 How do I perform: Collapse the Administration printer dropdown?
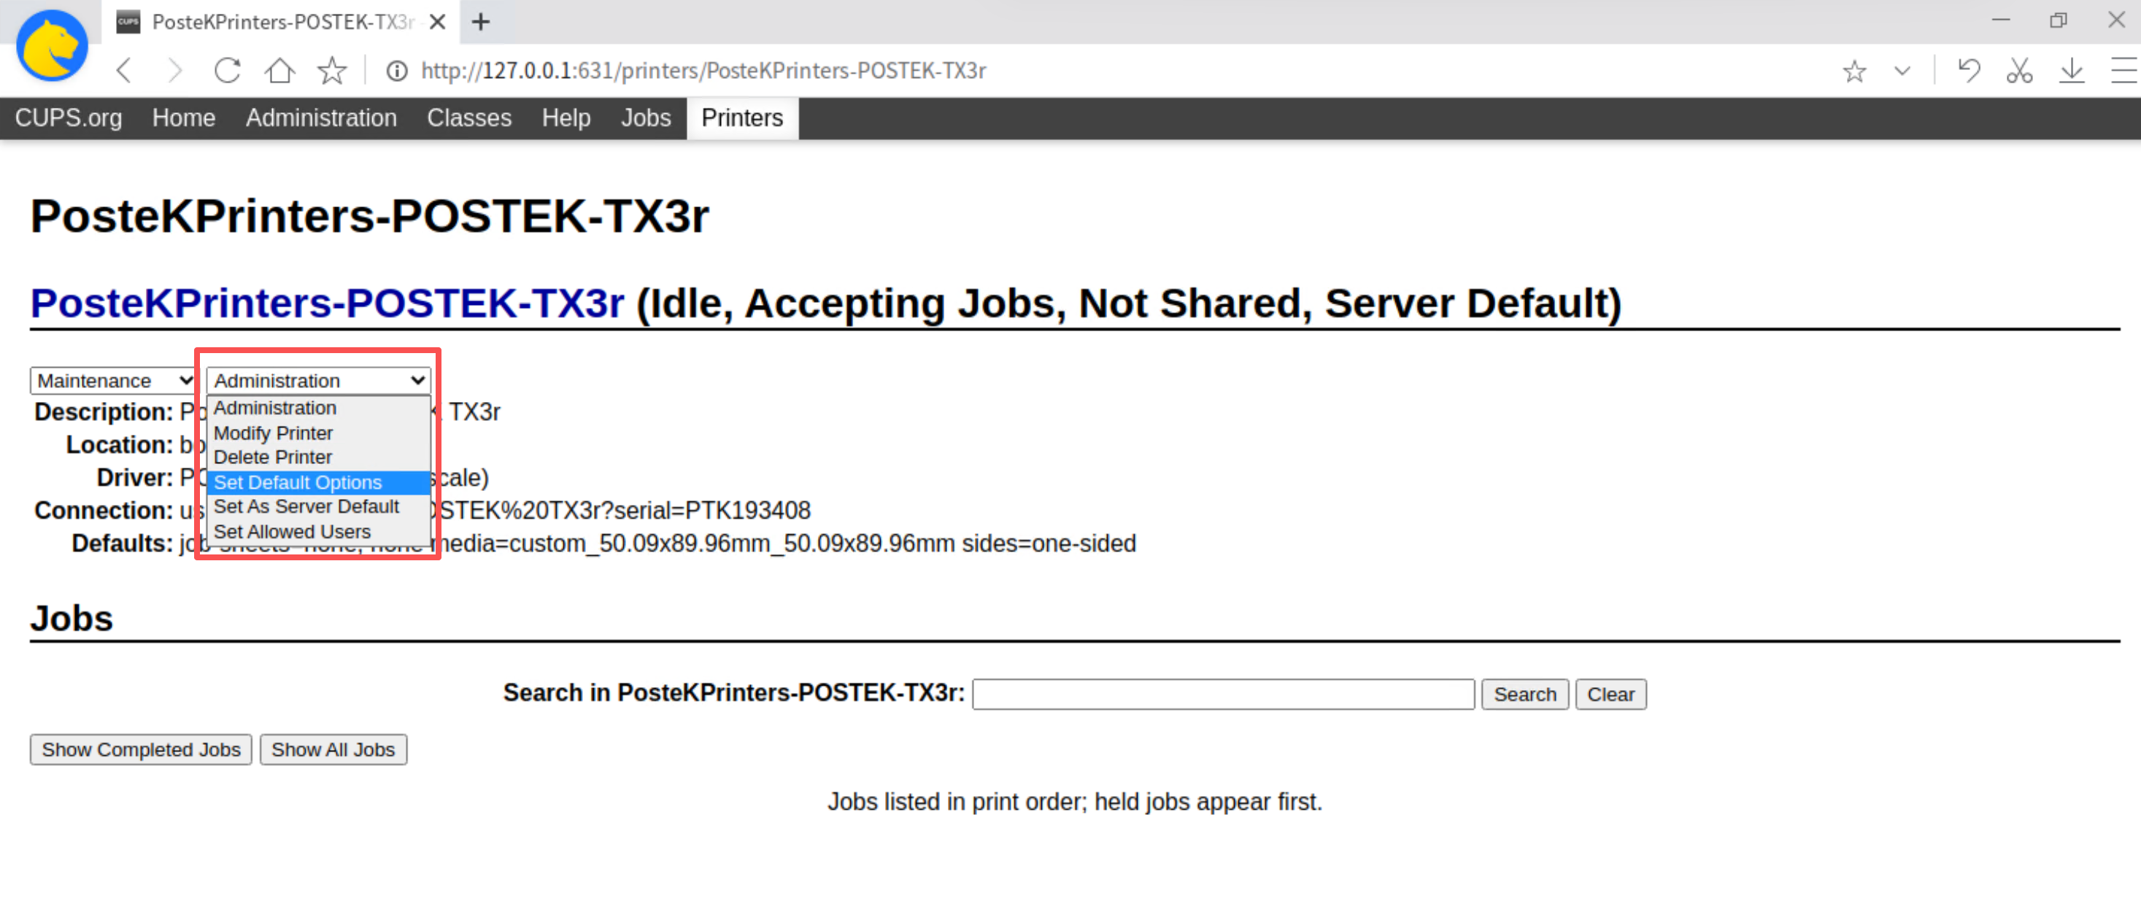click(x=318, y=381)
